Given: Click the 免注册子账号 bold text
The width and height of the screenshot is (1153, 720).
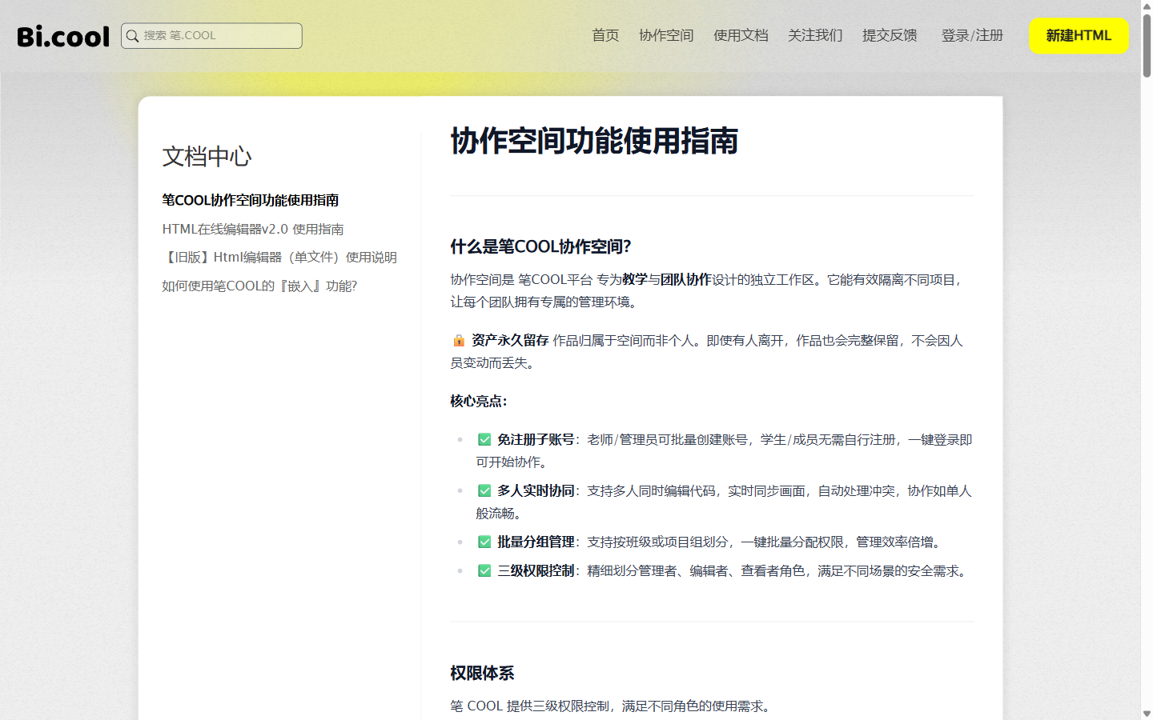Looking at the screenshot, I should click(536, 440).
